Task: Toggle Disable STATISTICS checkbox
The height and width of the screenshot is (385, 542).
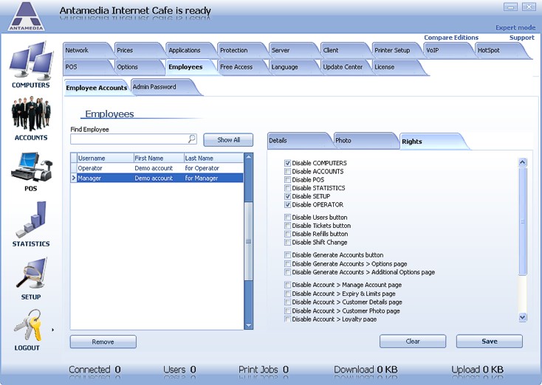Action: pyautogui.click(x=287, y=188)
